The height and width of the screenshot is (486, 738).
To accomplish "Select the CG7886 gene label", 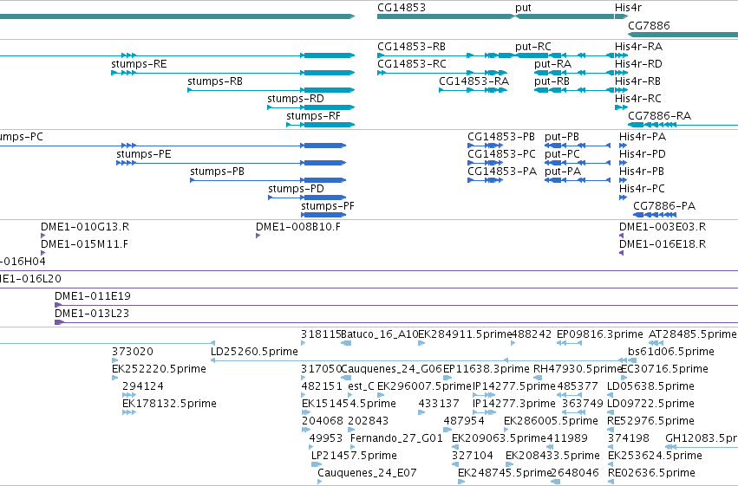I will tap(649, 25).
